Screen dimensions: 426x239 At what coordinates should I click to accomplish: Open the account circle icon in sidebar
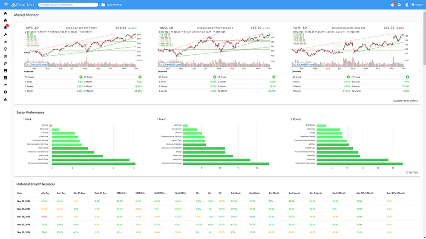[x=6, y=92]
